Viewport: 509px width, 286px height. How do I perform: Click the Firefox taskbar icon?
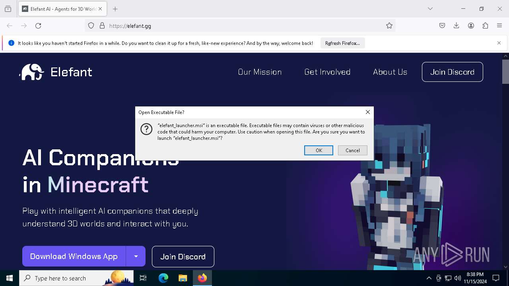[202, 278]
